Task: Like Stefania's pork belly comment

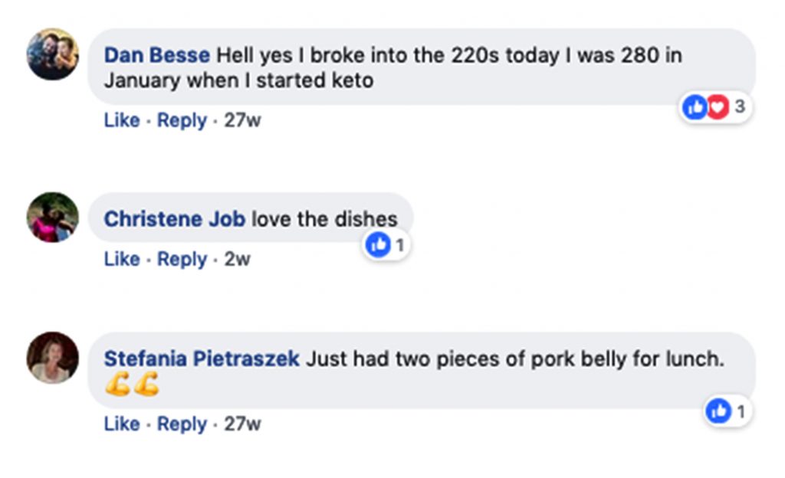Action: tap(121, 424)
